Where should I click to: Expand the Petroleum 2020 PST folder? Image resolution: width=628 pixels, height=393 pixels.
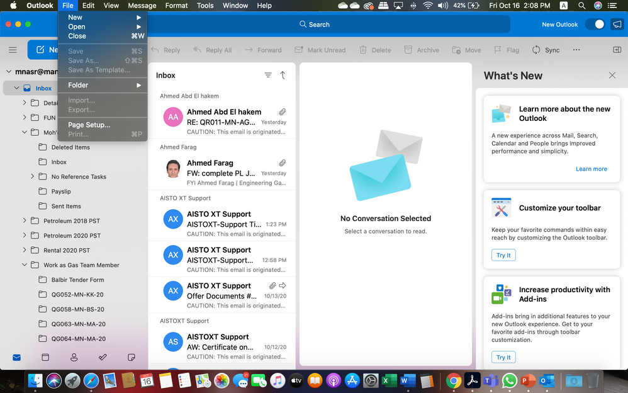click(x=25, y=236)
